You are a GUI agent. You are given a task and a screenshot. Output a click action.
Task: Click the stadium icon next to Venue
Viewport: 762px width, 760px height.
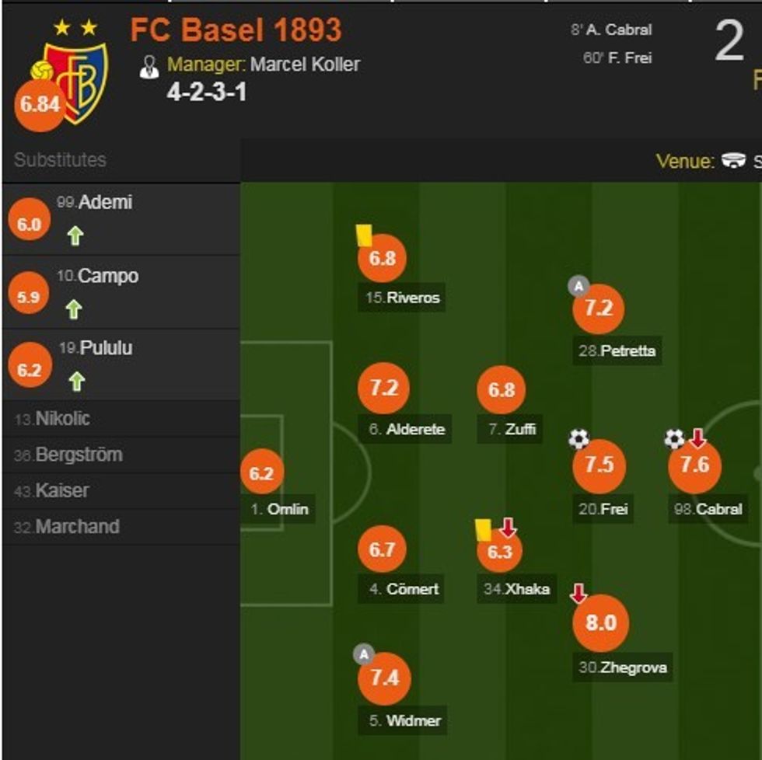point(733,161)
